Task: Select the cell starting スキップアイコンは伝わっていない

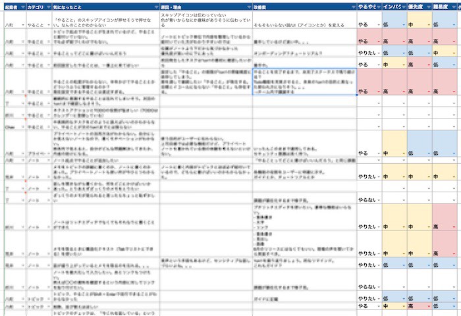Action: 206,20
